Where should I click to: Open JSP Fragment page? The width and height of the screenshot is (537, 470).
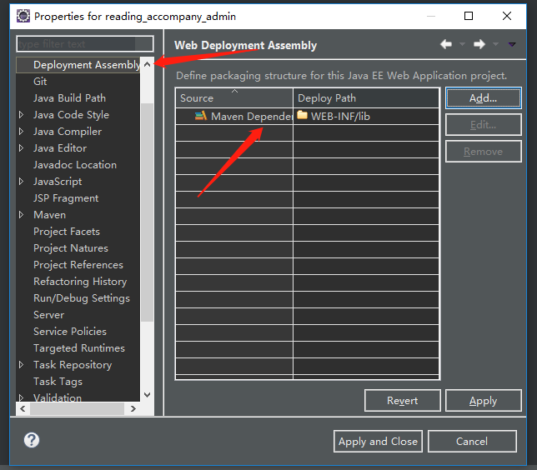coord(66,198)
